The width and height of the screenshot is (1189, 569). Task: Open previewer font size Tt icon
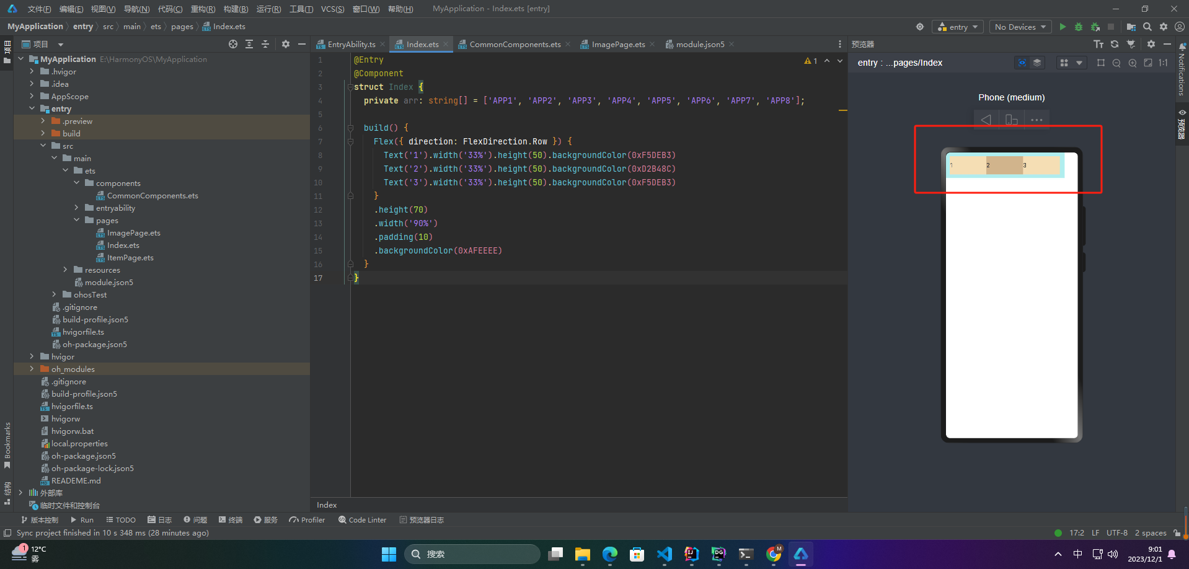click(x=1098, y=44)
